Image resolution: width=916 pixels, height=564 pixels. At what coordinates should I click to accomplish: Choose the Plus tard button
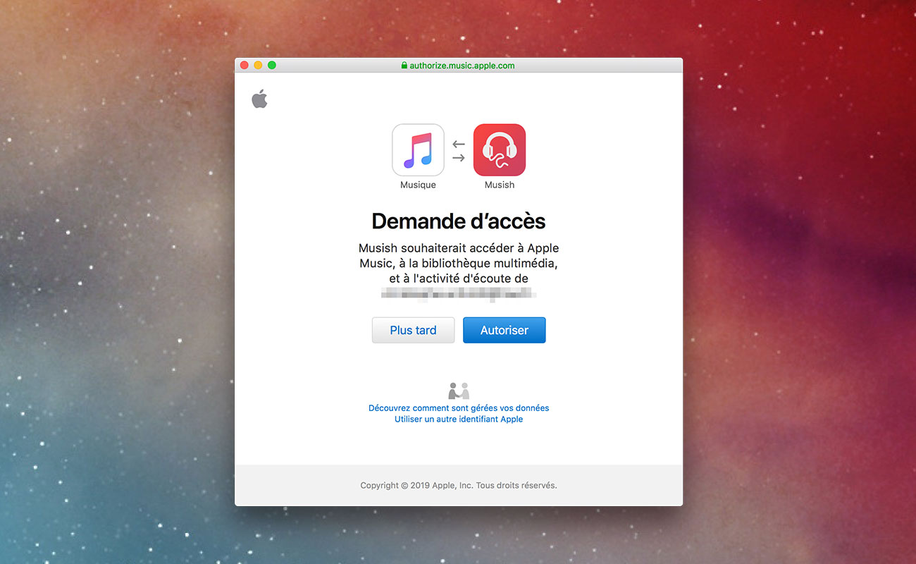(413, 330)
